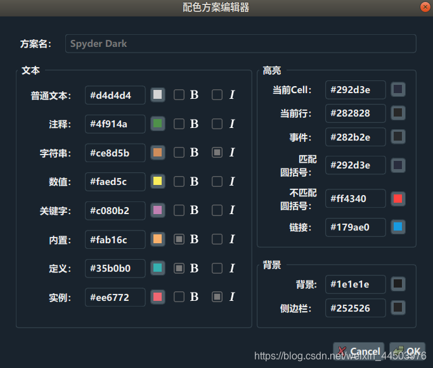Confirm changes with OK button

(407, 351)
